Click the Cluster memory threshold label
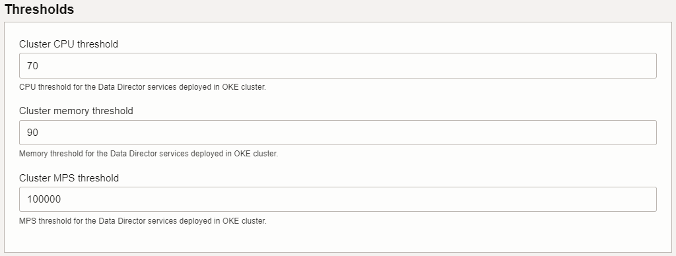The height and width of the screenshot is (256, 676). click(77, 111)
